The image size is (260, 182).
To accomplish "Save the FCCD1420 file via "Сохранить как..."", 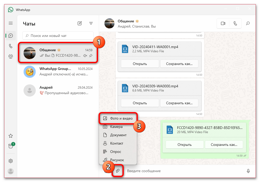I will (224, 145).
